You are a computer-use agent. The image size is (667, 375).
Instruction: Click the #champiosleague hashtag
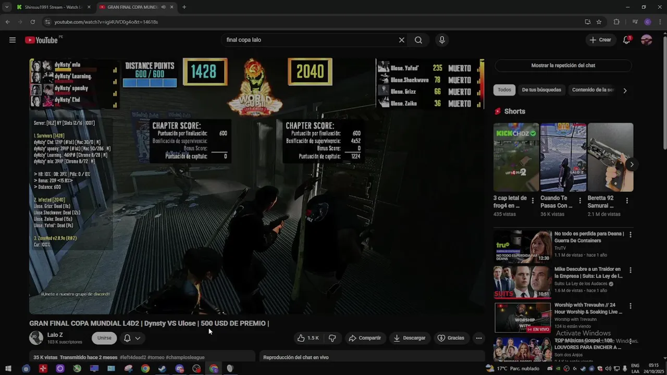click(x=185, y=357)
